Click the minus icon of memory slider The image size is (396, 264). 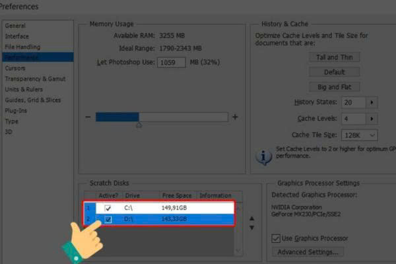click(x=88, y=117)
